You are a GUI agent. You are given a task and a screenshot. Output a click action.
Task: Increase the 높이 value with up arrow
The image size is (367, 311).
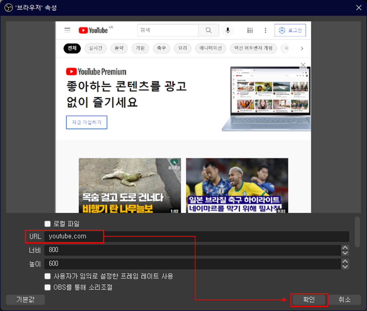click(345, 261)
